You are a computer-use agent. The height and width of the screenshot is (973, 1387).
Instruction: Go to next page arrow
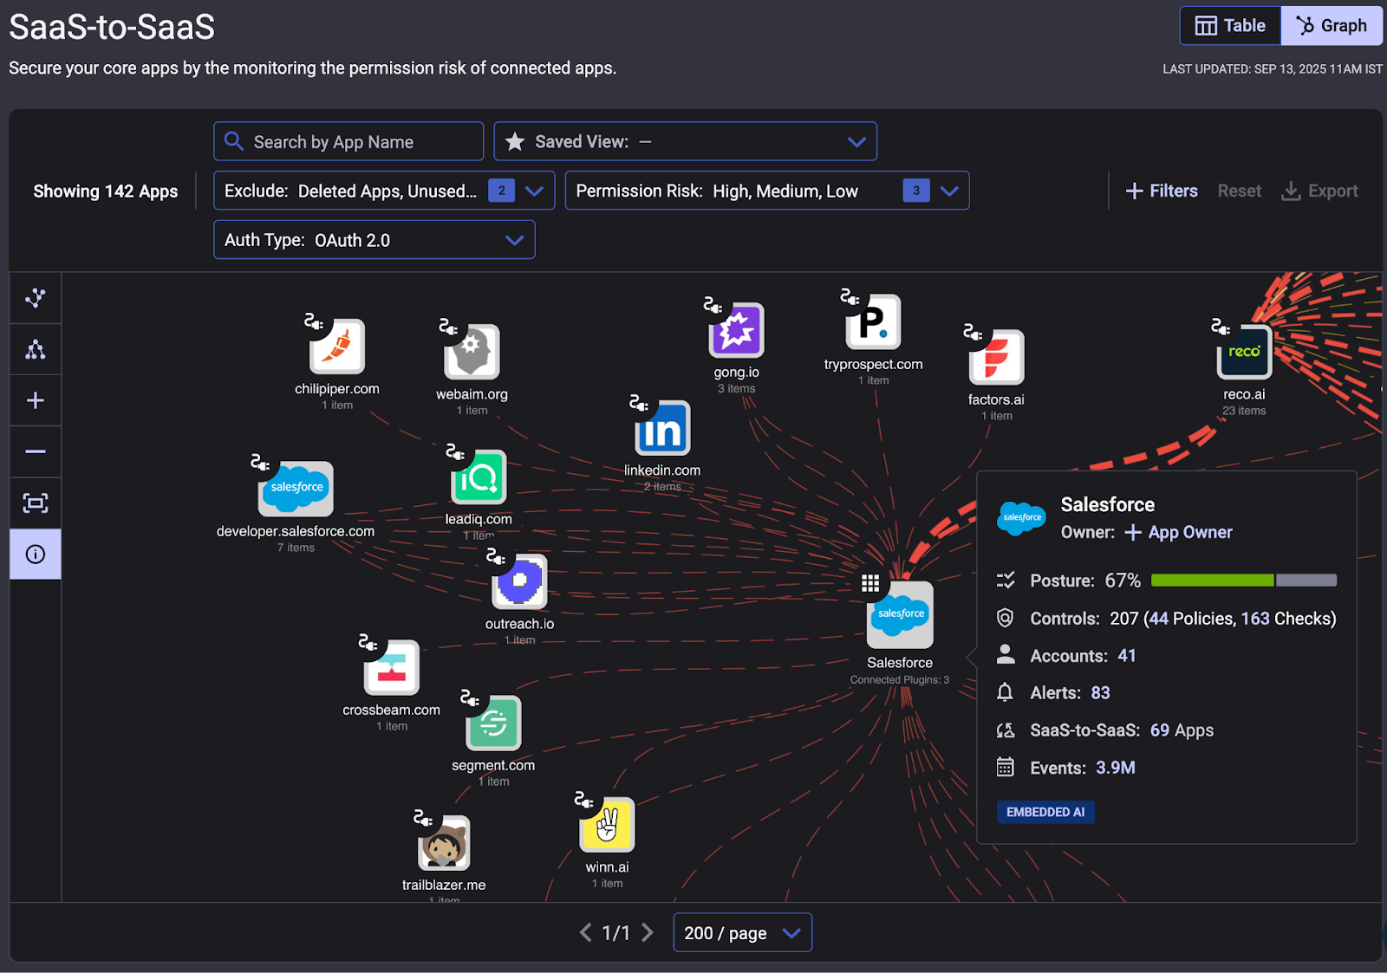click(648, 932)
